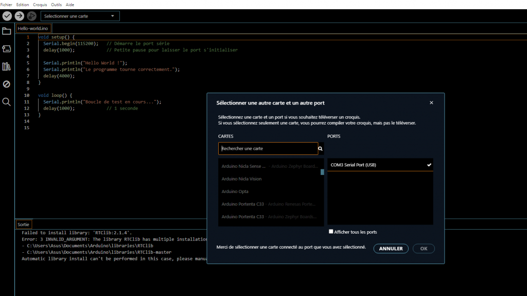Click the boards list scrollbar thumb
527x296 pixels.
(322, 172)
